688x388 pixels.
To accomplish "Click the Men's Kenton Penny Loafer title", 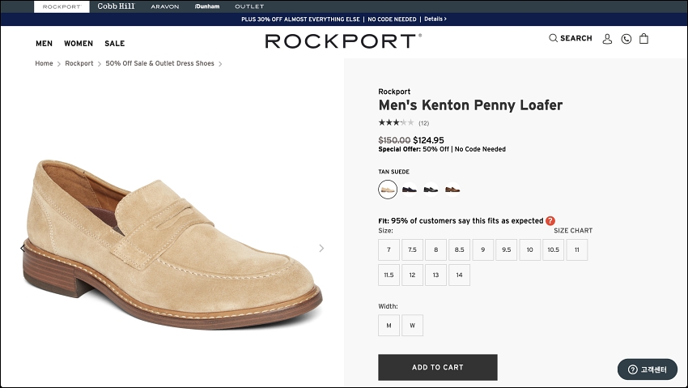I will pos(470,105).
